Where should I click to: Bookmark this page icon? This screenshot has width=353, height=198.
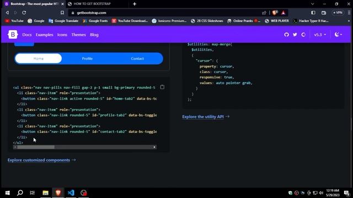click(62, 13)
